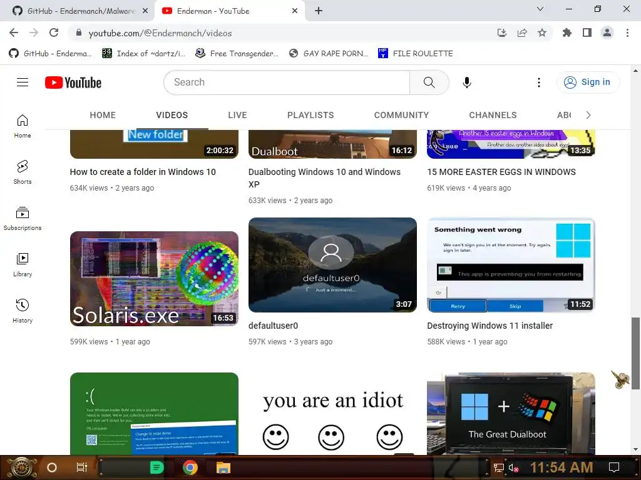Click the Sign in button
Image resolution: width=641 pixels, height=480 pixels.
coord(588,82)
